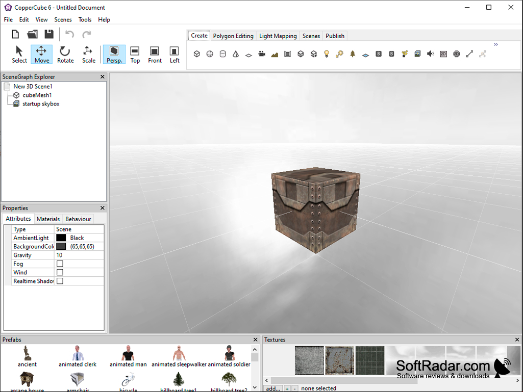This screenshot has height=392, width=523.
Task: Save the document with the floppy disk icon
Action: pos(49,34)
